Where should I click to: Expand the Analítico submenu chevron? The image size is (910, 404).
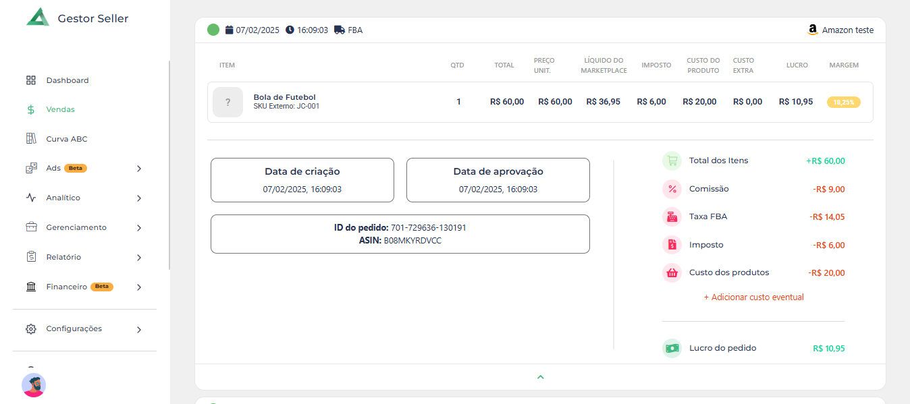139,198
